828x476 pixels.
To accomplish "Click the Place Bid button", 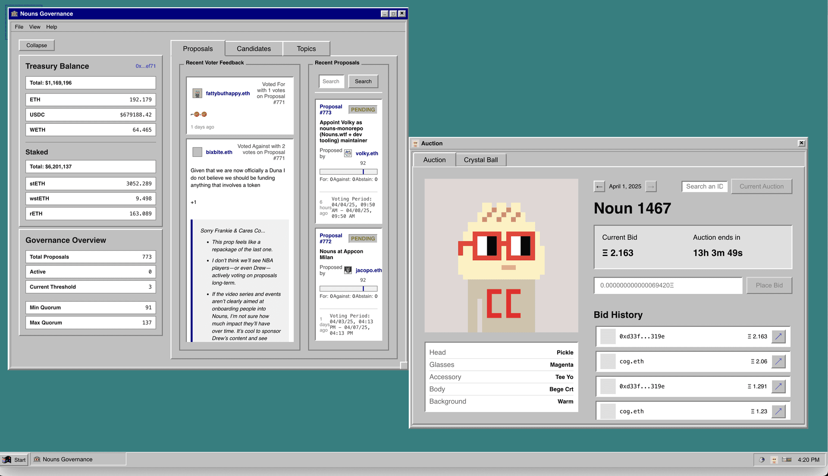I will pyautogui.click(x=769, y=285).
